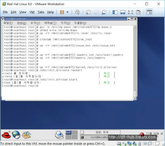Click the red alert notification icon
The height and width of the screenshot is (146, 165).
coord(142,134)
